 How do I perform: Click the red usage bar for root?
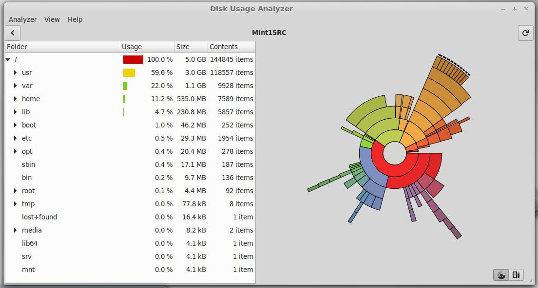[x=133, y=59]
